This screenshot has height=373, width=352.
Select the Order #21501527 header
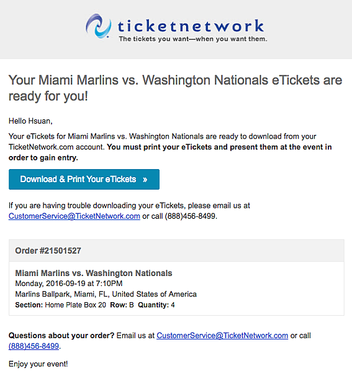pyautogui.click(x=48, y=251)
